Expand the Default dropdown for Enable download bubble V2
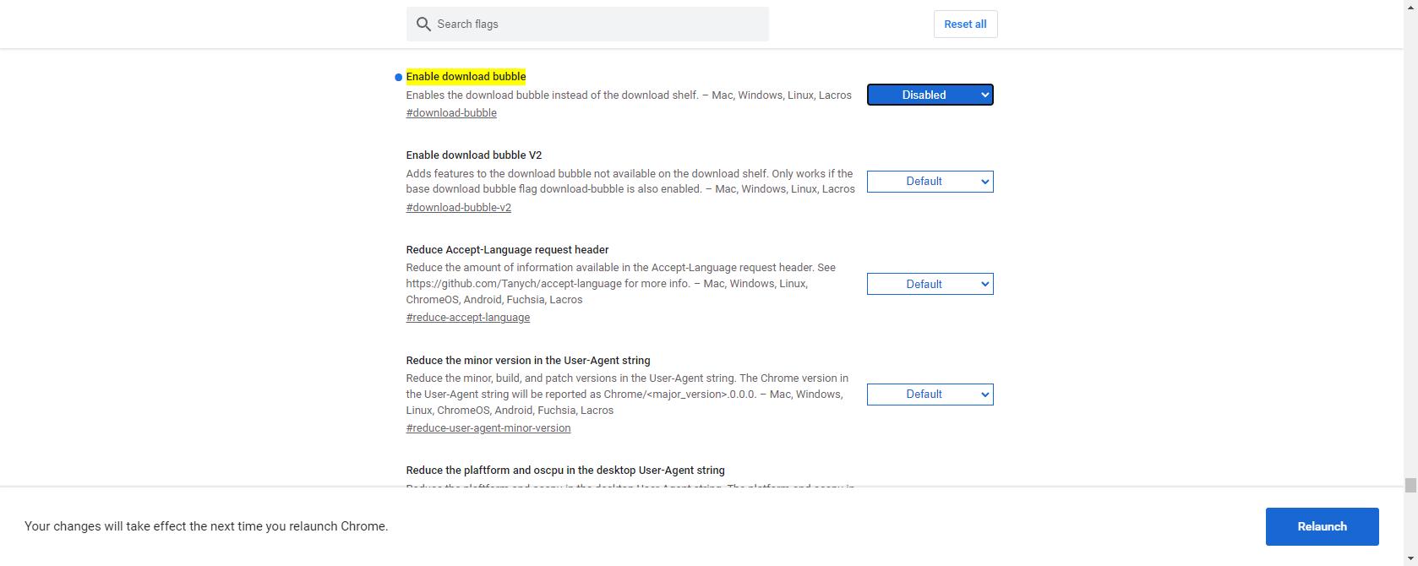Viewport: 1418px width, 566px height. (x=930, y=182)
